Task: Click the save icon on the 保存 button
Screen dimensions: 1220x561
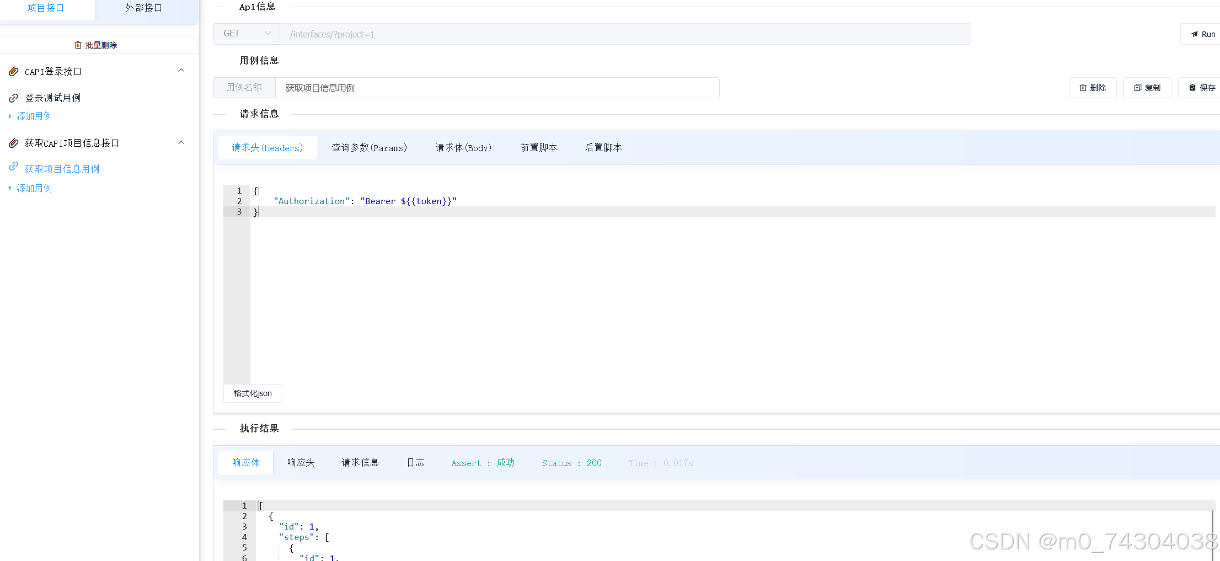Action: (x=1191, y=87)
